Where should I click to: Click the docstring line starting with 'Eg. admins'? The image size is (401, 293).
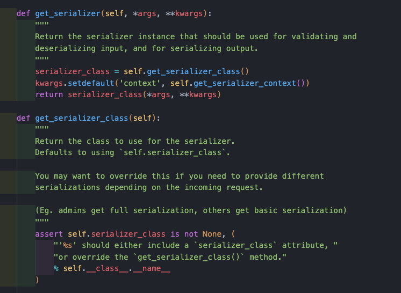(191, 210)
